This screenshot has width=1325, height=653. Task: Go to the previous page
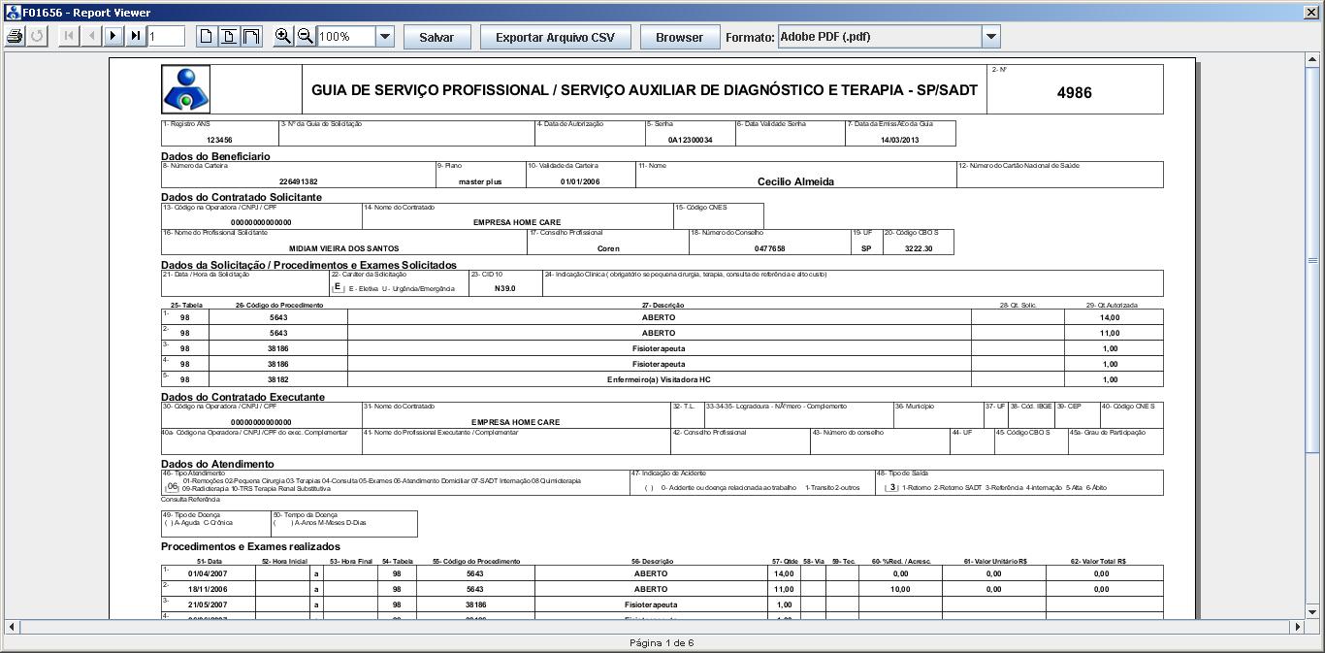[92, 37]
